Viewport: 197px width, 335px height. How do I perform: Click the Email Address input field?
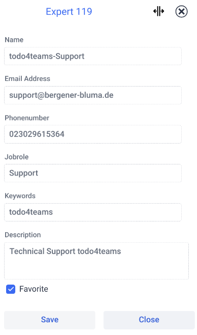(x=93, y=95)
